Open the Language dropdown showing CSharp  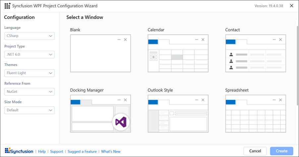point(30,36)
